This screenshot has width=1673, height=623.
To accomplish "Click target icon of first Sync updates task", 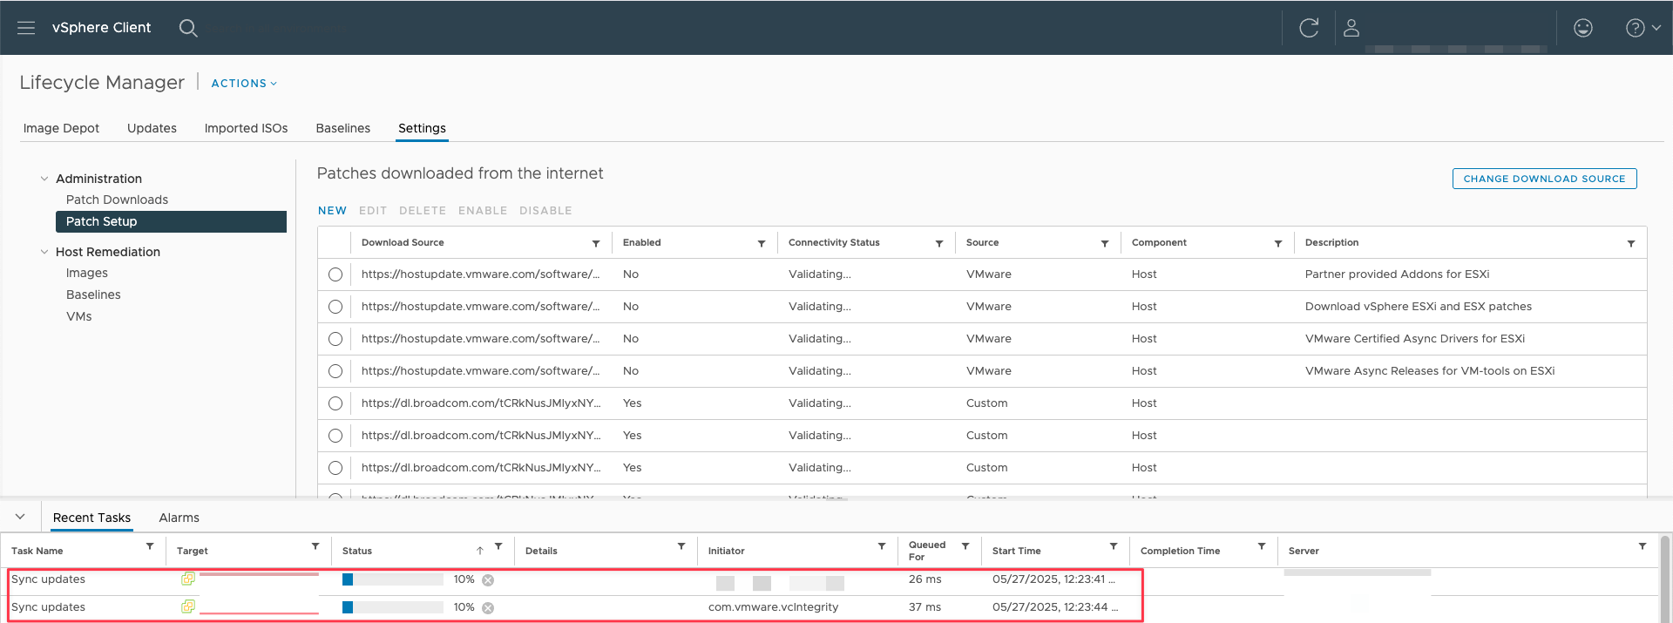I will (x=187, y=579).
